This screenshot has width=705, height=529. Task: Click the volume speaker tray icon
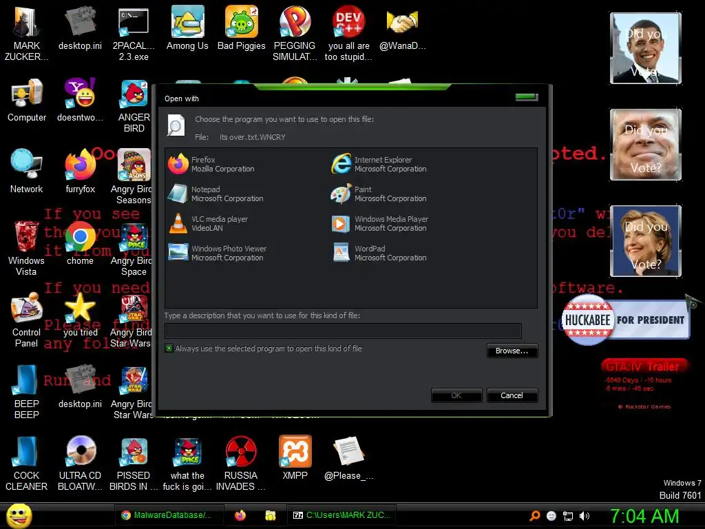point(584,516)
